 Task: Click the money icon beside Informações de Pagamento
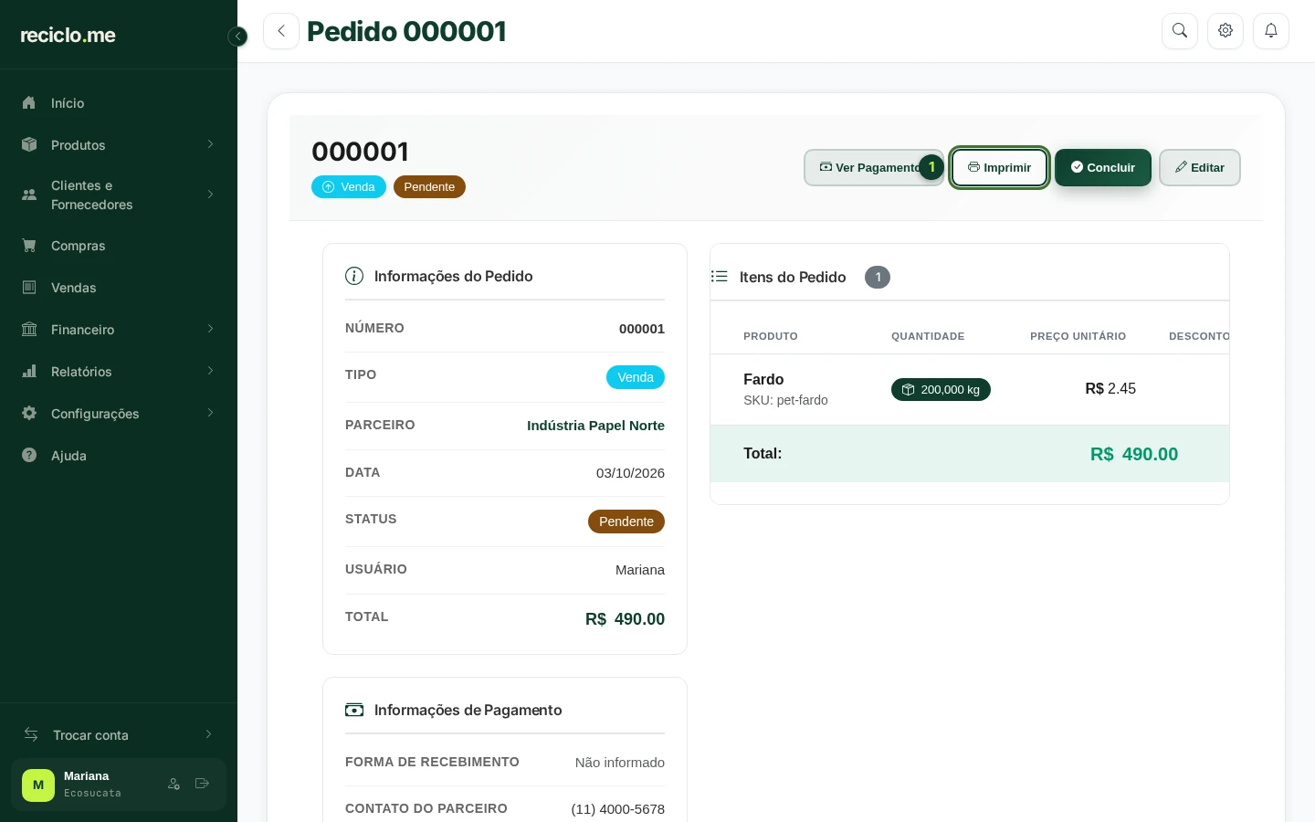coord(354,710)
